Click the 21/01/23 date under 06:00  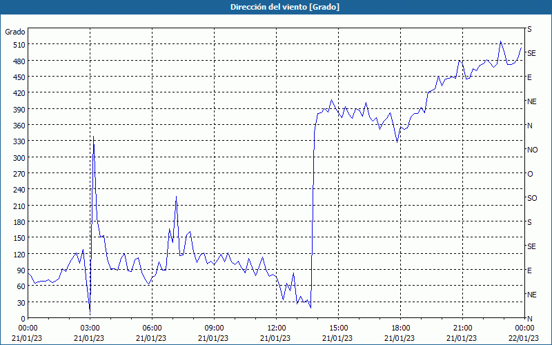(x=151, y=338)
